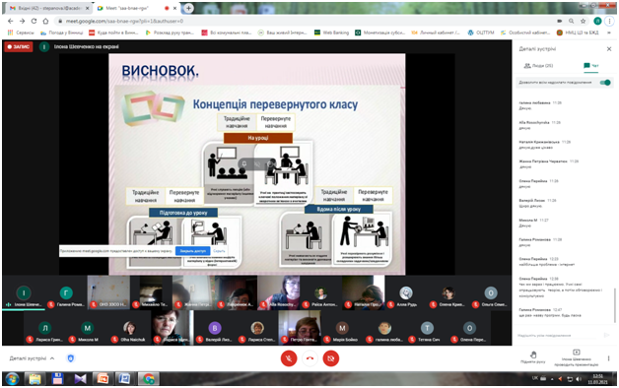Click the camera indicator icon in address bar
The width and height of the screenshot is (619, 388).
560,21
